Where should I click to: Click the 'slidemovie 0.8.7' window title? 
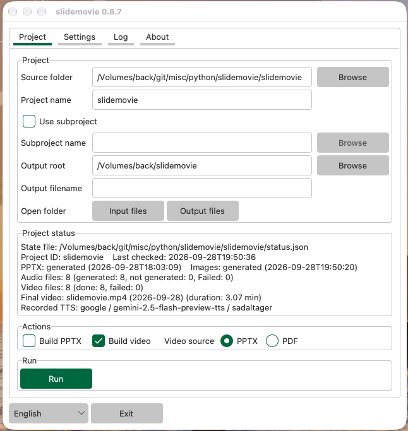(x=88, y=11)
